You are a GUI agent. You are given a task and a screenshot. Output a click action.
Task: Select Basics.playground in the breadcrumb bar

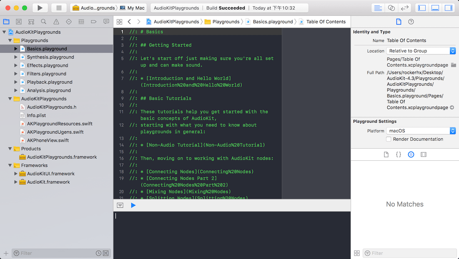(269, 22)
